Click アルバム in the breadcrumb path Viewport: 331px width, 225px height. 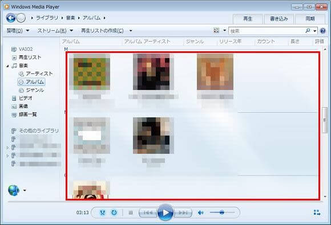pos(91,18)
